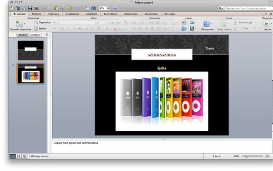Click the Undo arrow icon

click(70, 8)
